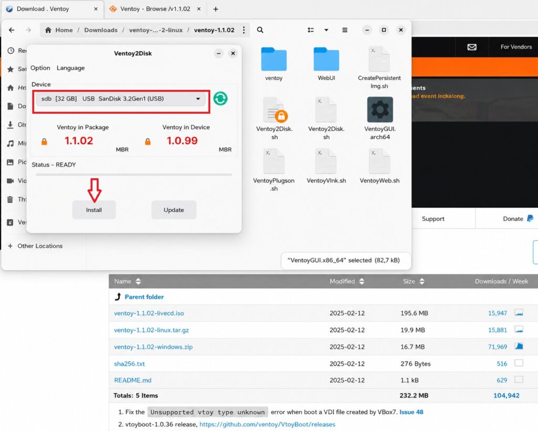This screenshot has height=431, width=538.
Task: Open a new browser tab
Action: point(216,9)
